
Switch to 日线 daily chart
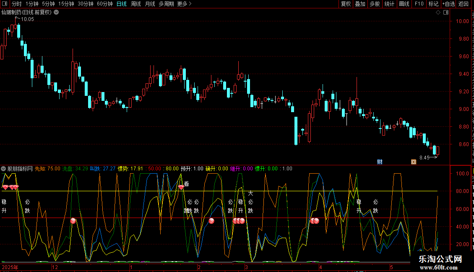[x=122, y=4]
